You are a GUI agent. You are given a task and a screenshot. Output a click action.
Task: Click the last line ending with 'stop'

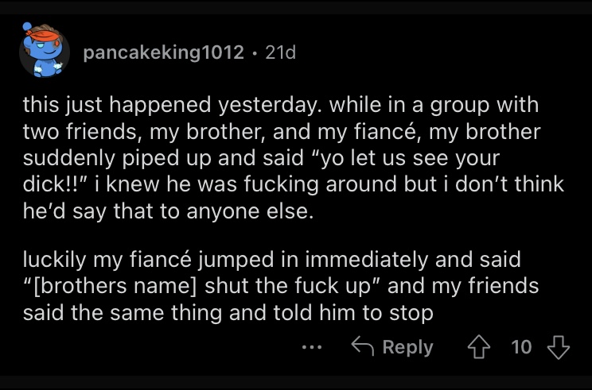228,314
